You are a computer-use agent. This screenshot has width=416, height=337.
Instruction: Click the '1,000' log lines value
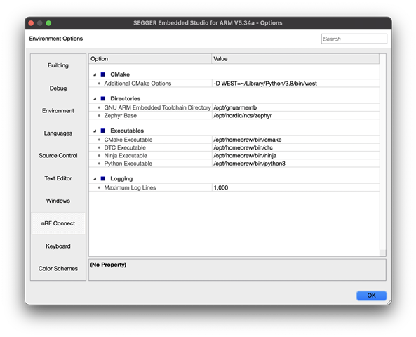pos(221,187)
